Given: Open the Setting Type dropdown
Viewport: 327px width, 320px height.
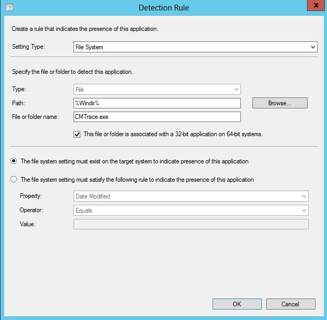Looking at the screenshot, I should 195,47.
